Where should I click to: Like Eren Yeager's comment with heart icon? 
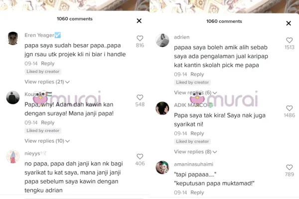coord(140,38)
